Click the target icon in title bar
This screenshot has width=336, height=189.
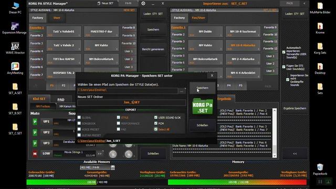[143, 3]
